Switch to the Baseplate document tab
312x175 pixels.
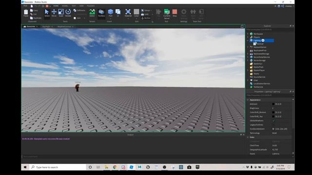click(30, 26)
